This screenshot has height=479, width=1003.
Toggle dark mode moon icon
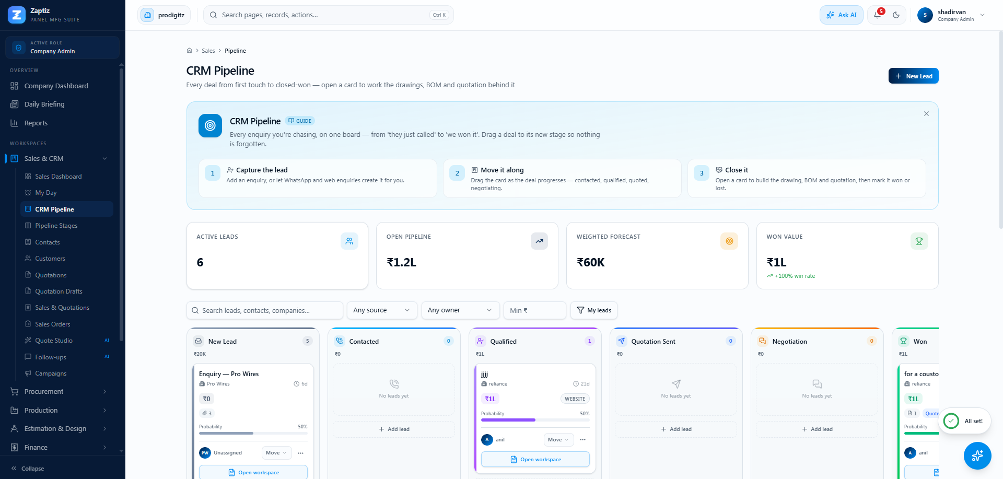(x=896, y=15)
